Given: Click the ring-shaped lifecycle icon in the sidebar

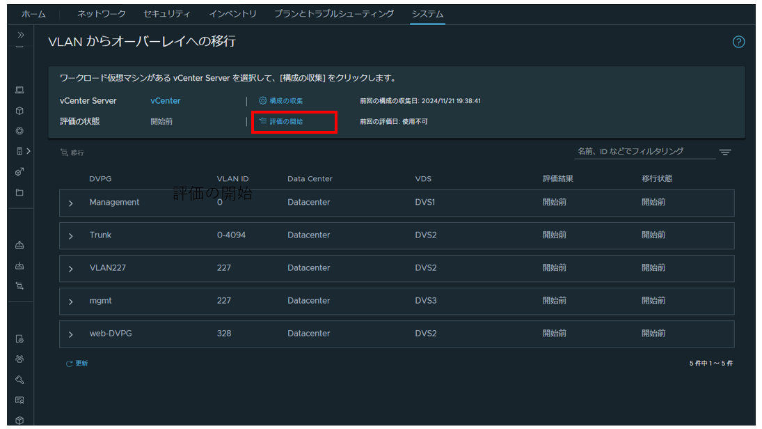Looking at the screenshot, I should [19, 131].
